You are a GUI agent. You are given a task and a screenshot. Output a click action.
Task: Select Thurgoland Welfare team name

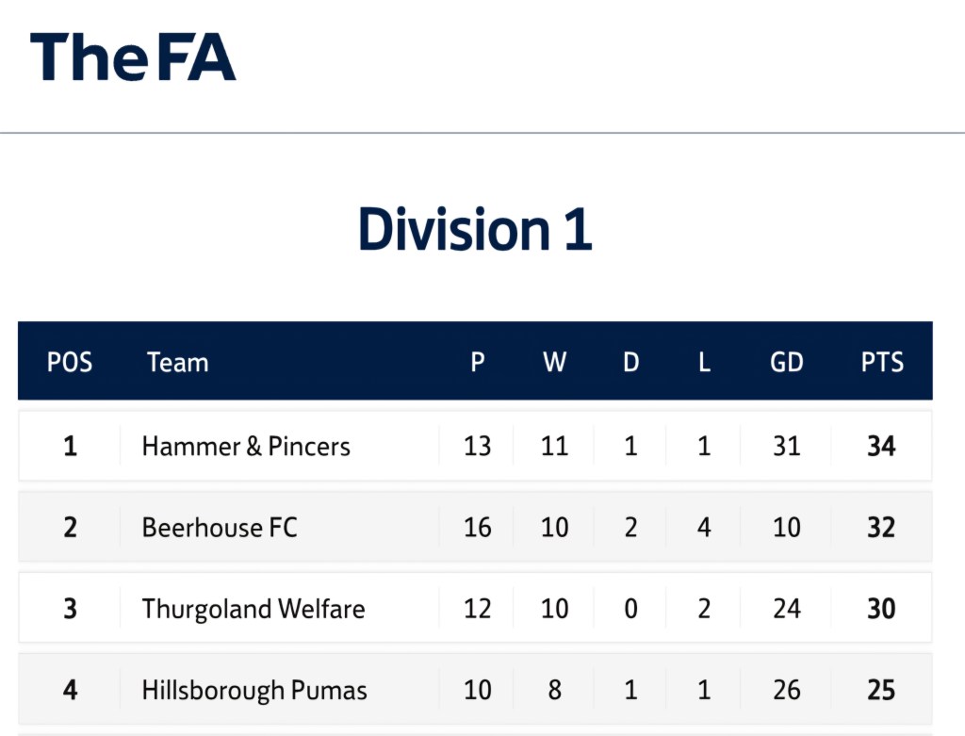pos(253,609)
